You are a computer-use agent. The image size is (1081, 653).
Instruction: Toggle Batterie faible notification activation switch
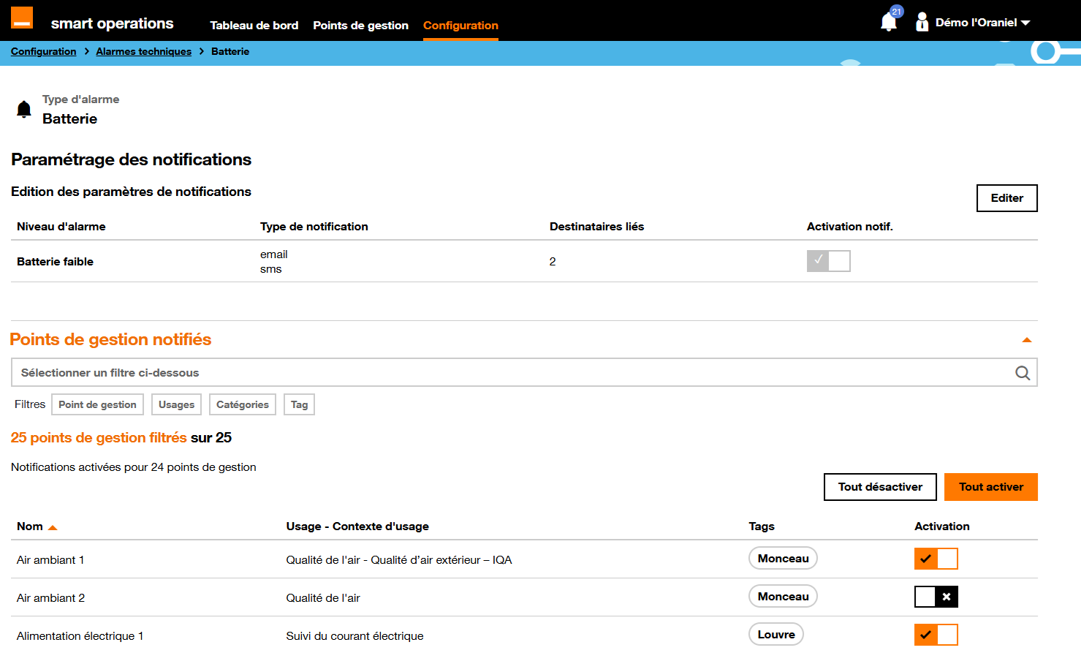point(829,261)
